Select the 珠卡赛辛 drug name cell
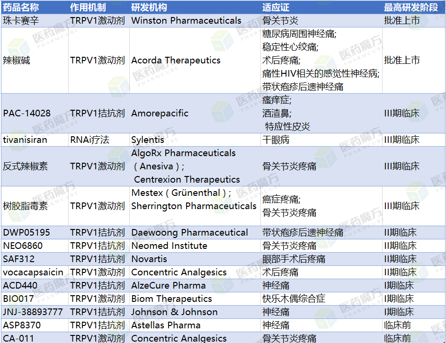446x343 pixels. (x=21, y=21)
